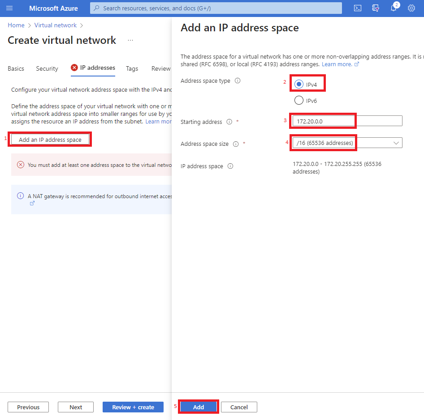This screenshot has width=424, height=420.
Task: Open the ellipsis menu next to Create virtual network
Action: [x=130, y=40]
